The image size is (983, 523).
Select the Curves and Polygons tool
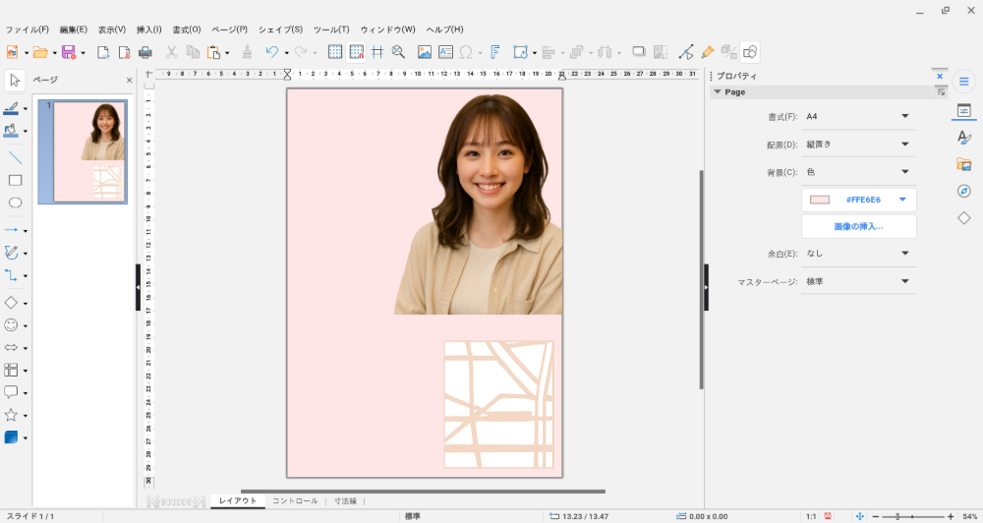(11, 253)
